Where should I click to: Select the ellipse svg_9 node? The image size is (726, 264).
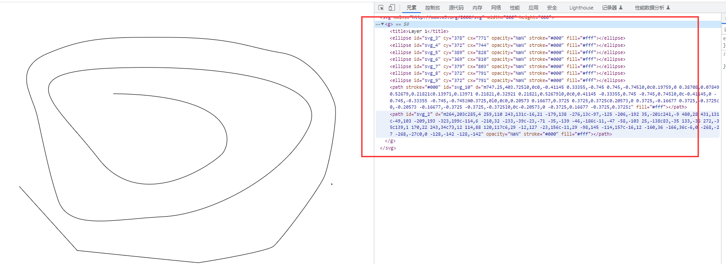pos(507,80)
